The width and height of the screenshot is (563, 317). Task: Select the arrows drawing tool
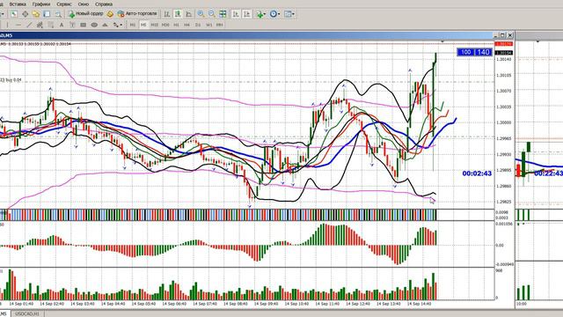(116, 25)
